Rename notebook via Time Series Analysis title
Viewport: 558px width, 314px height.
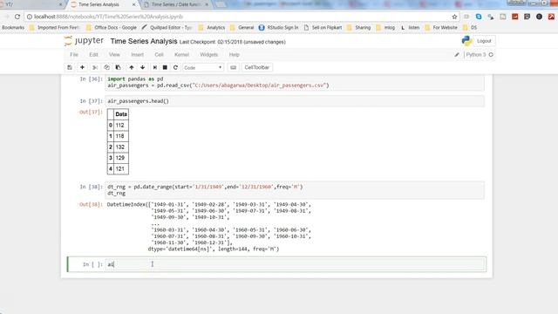(x=144, y=41)
